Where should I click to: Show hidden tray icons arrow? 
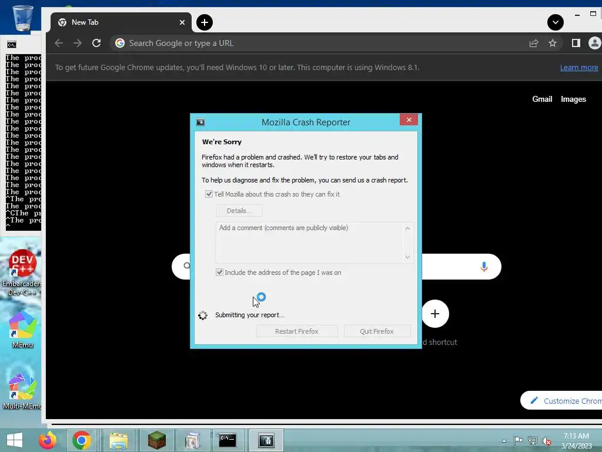[x=504, y=441]
